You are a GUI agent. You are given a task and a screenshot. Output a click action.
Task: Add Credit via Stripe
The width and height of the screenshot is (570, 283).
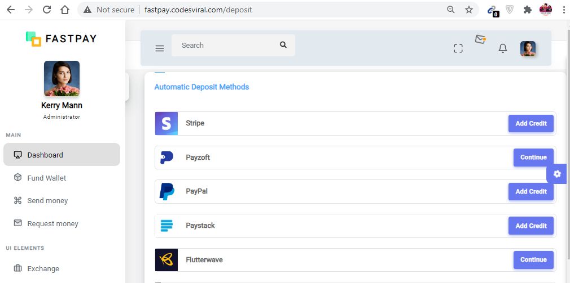(x=530, y=124)
